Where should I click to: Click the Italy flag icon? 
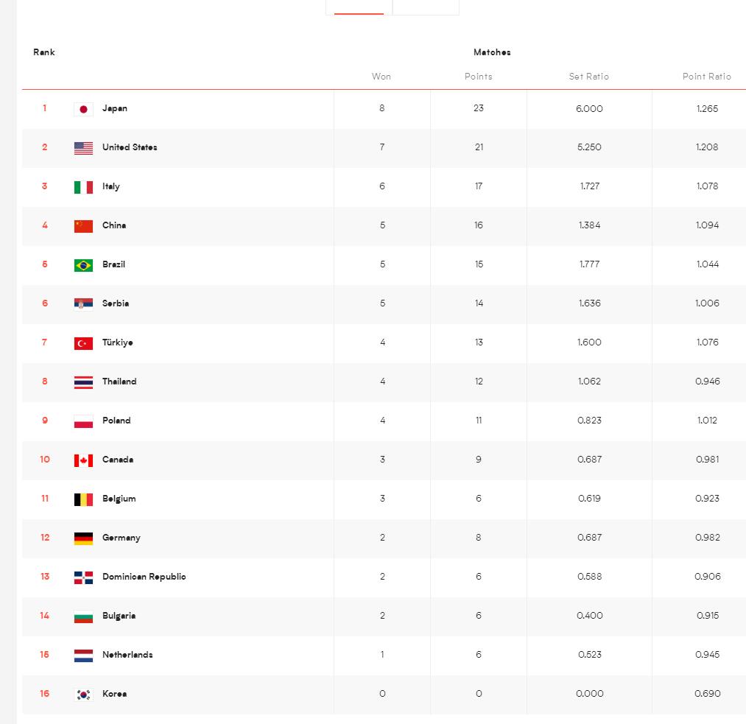(x=83, y=187)
